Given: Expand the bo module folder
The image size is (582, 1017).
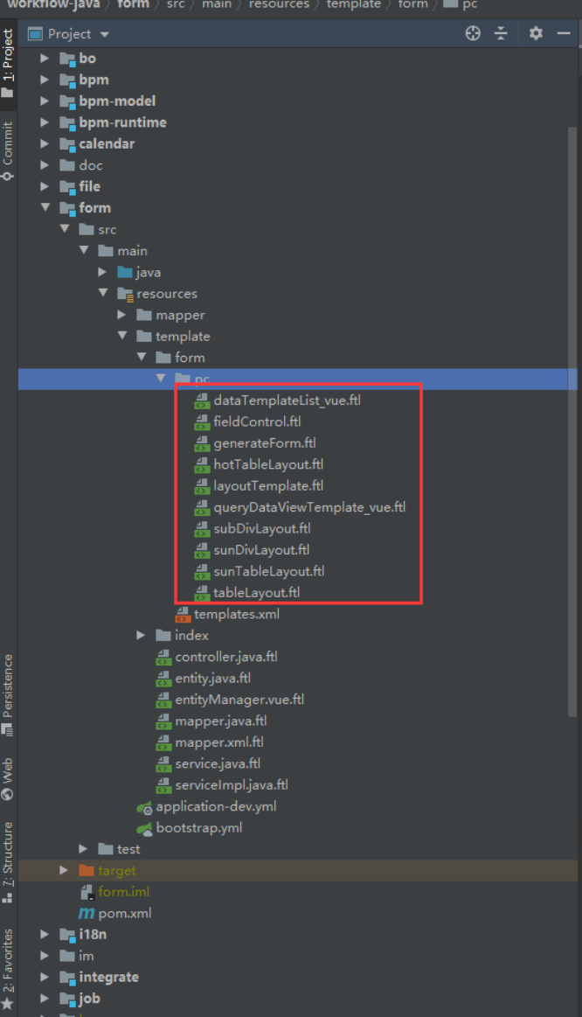Looking at the screenshot, I should (45, 59).
